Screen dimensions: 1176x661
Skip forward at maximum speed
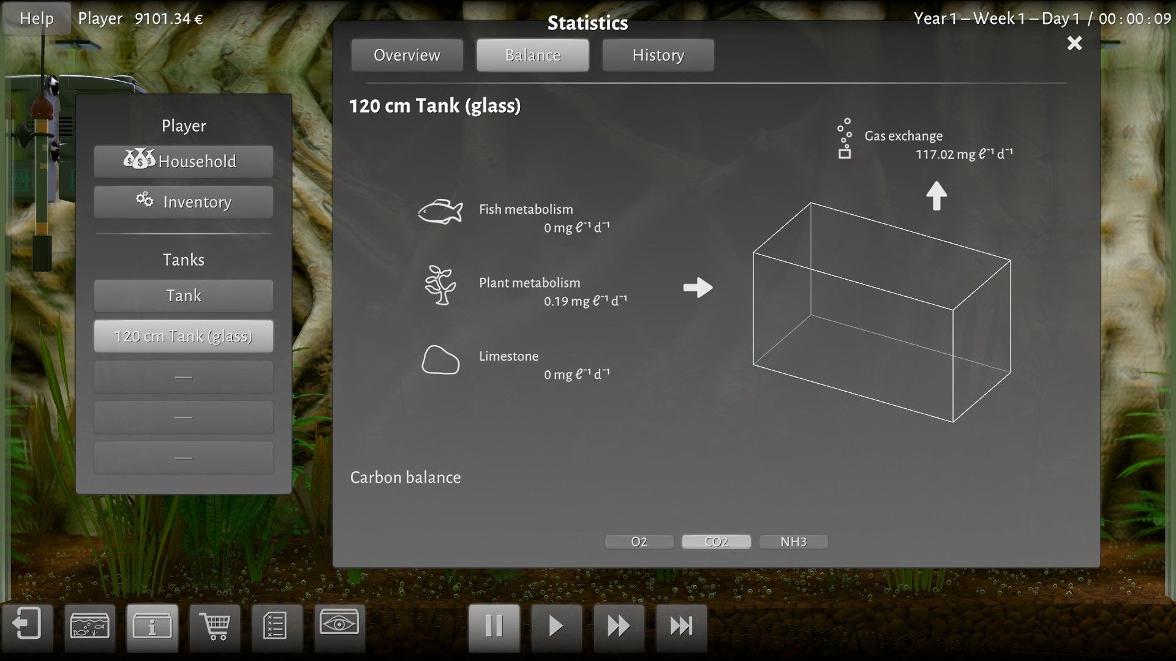pos(681,626)
